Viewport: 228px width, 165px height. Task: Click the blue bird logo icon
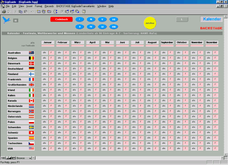coord(6,20)
